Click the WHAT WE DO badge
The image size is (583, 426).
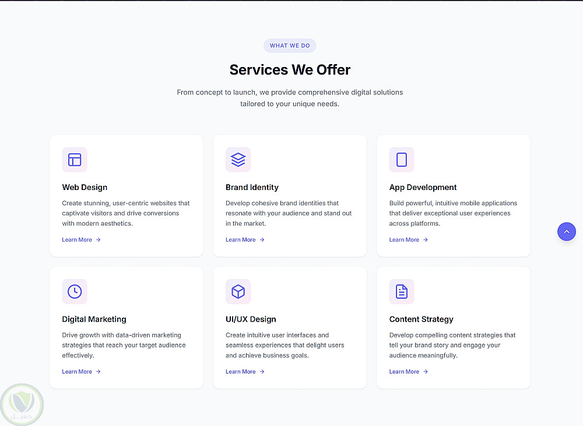tap(290, 45)
